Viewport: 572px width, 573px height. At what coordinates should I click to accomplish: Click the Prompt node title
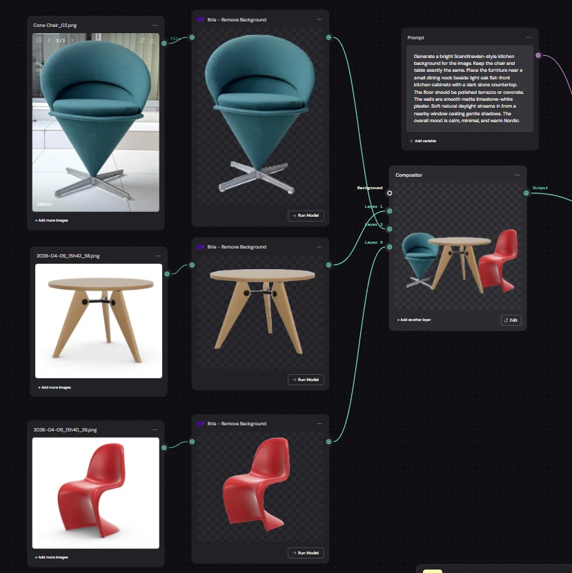(415, 38)
